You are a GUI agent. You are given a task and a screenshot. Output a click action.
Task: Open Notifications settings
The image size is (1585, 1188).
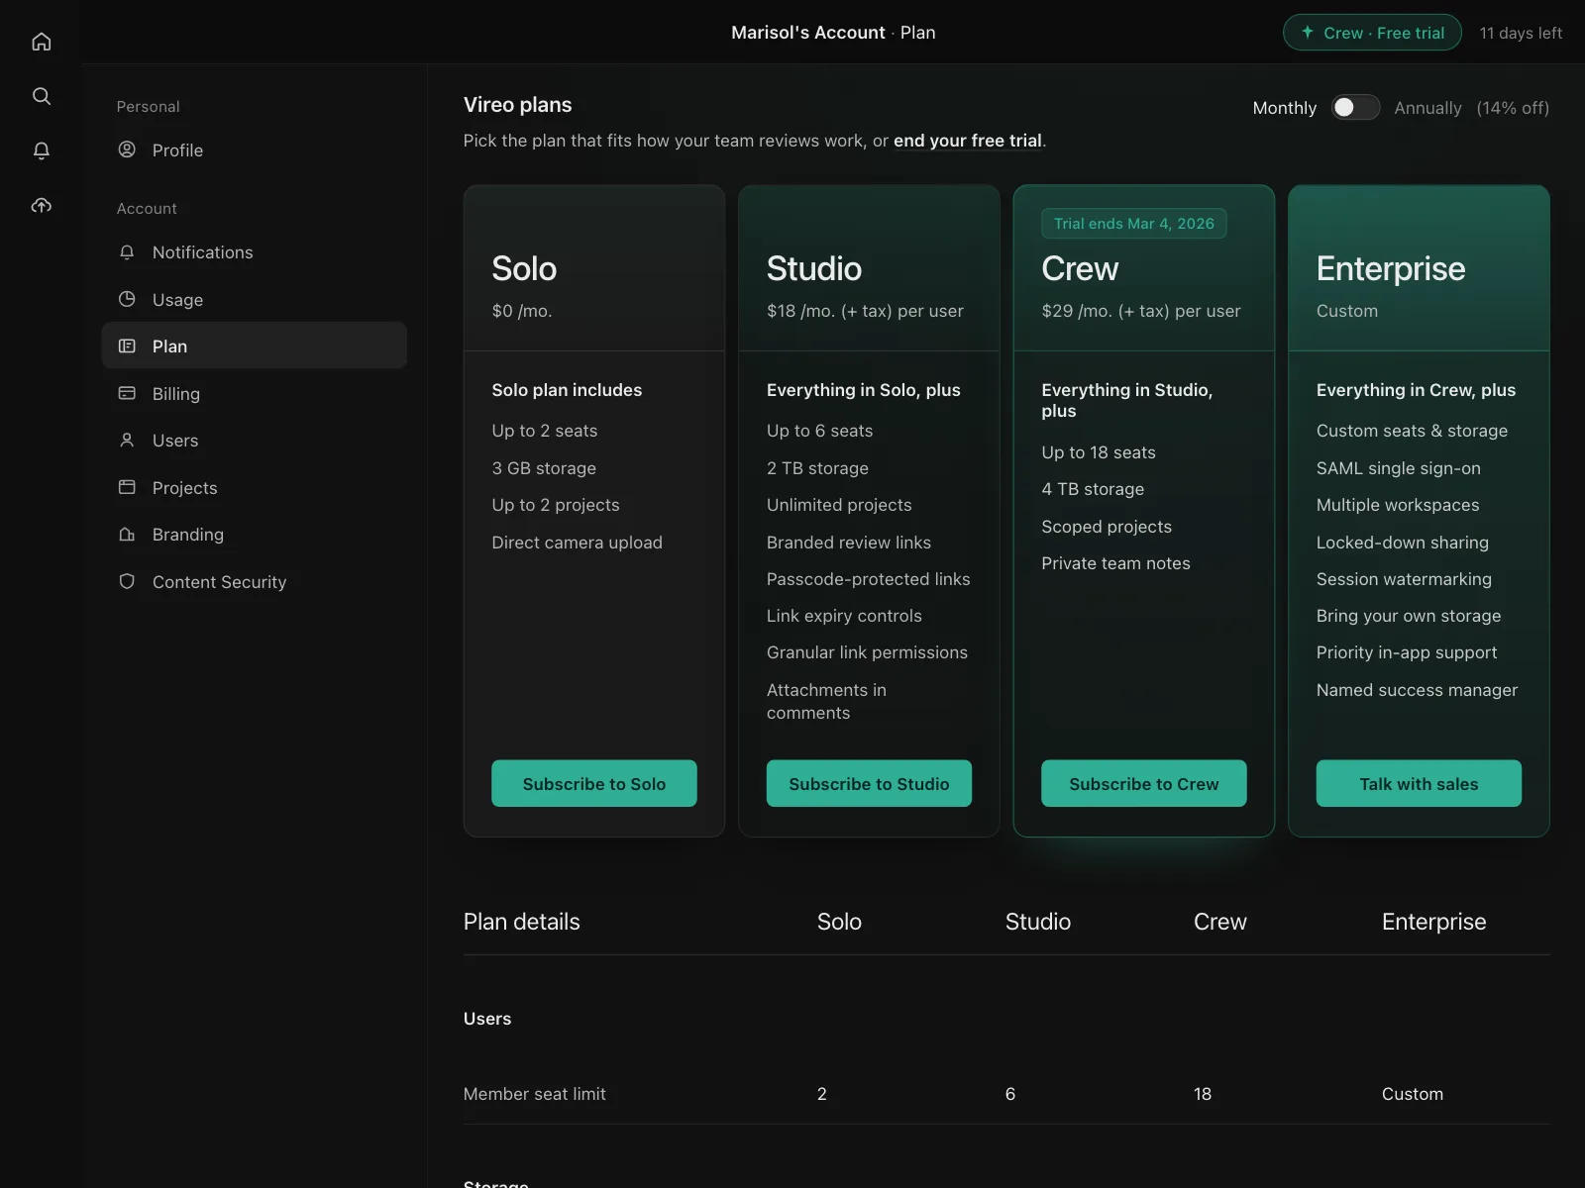(x=254, y=251)
